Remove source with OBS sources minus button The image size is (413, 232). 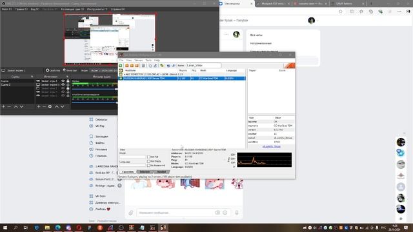point(44,106)
